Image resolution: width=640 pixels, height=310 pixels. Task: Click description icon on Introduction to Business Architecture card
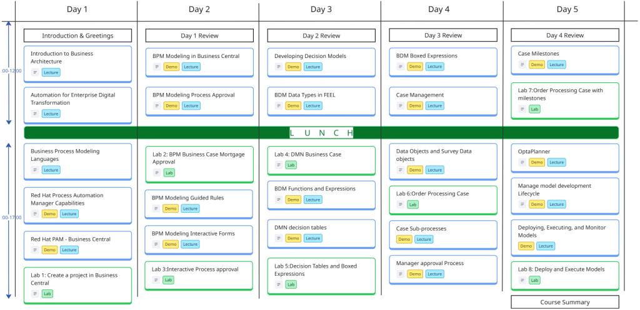coord(35,72)
